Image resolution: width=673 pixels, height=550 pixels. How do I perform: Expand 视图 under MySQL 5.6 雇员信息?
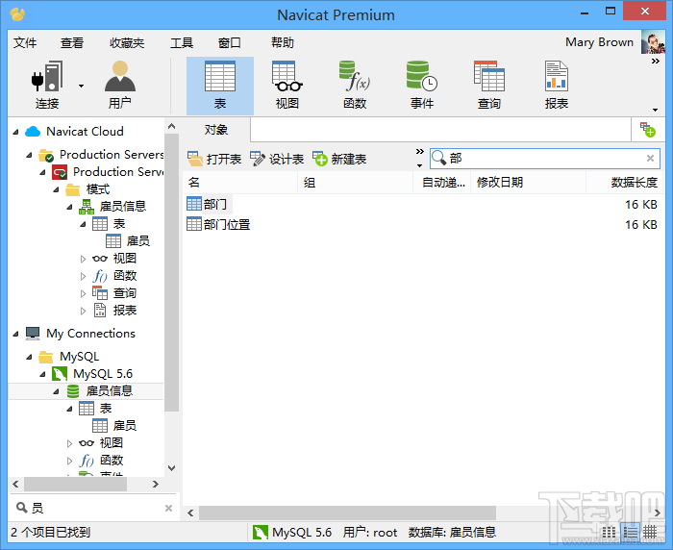(x=69, y=443)
